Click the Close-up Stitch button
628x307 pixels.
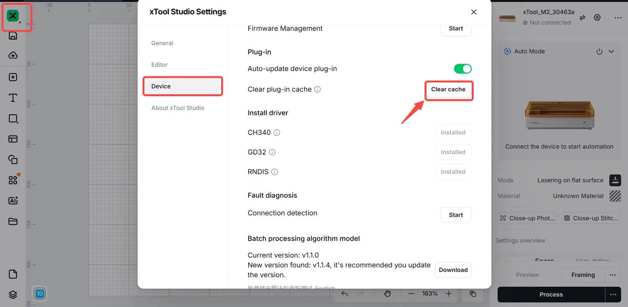[591, 218]
